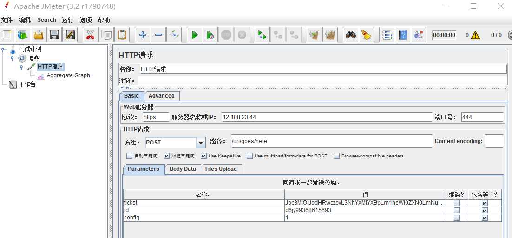Toggle the Use KeepAlive checkbox
This screenshot has height=238, width=512.
(204, 156)
